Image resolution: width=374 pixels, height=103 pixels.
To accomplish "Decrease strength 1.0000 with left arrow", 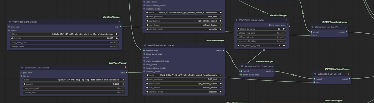I will click(x=24, y=84).
